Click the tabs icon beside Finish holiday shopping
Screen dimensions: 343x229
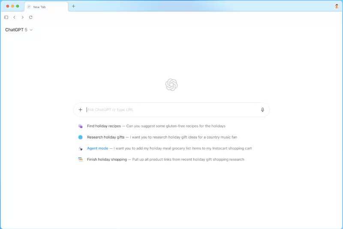pyautogui.click(x=81, y=160)
